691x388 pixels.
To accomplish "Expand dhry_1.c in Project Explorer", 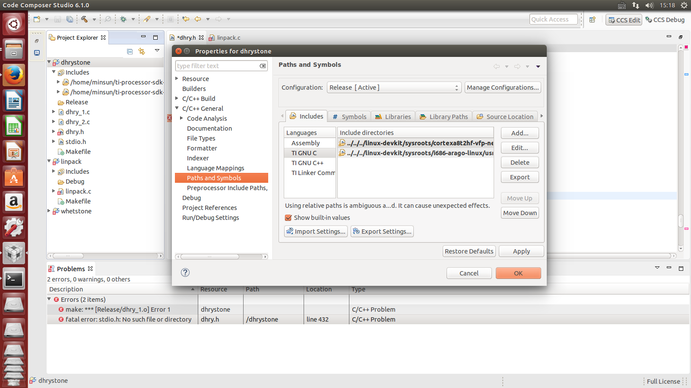I will [x=54, y=112].
